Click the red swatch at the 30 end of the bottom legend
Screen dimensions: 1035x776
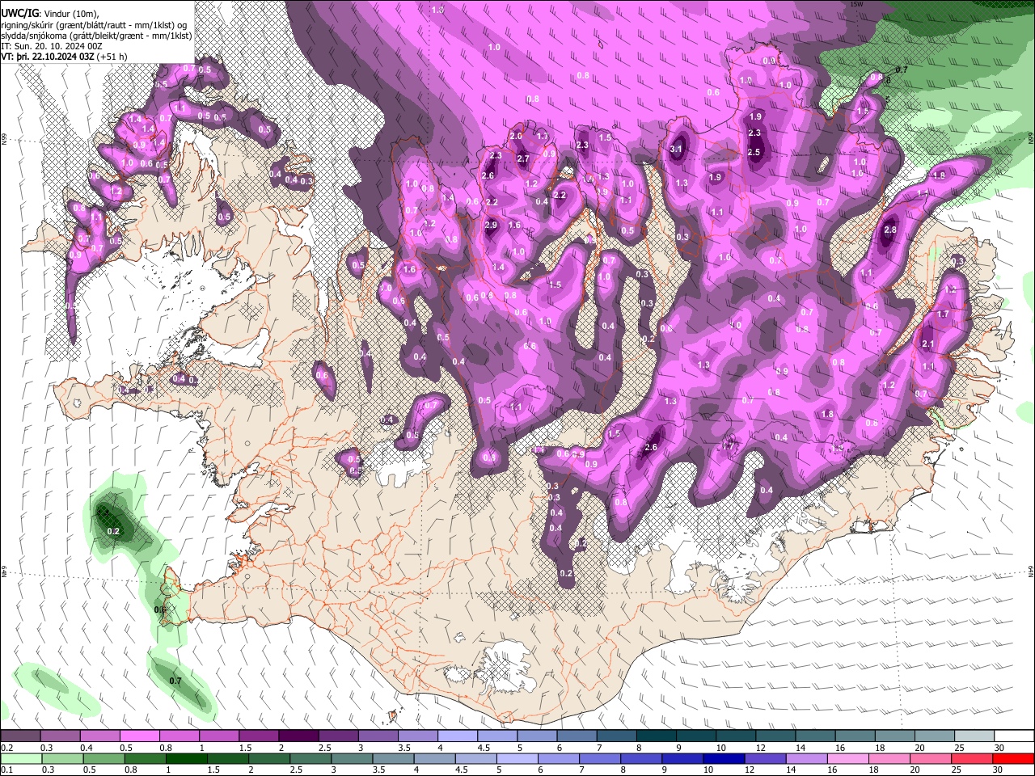pyautogui.click(x=1014, y=758)
